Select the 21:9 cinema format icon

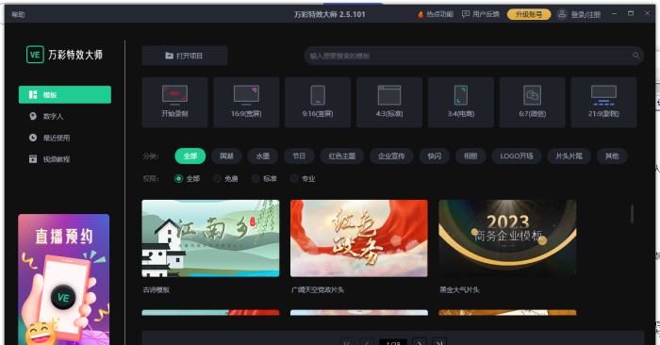tap(603, 95)
